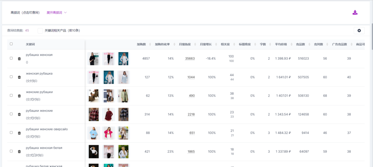
Task: Click trash icon for 'женская рубашка'
Action: point(19,77)
